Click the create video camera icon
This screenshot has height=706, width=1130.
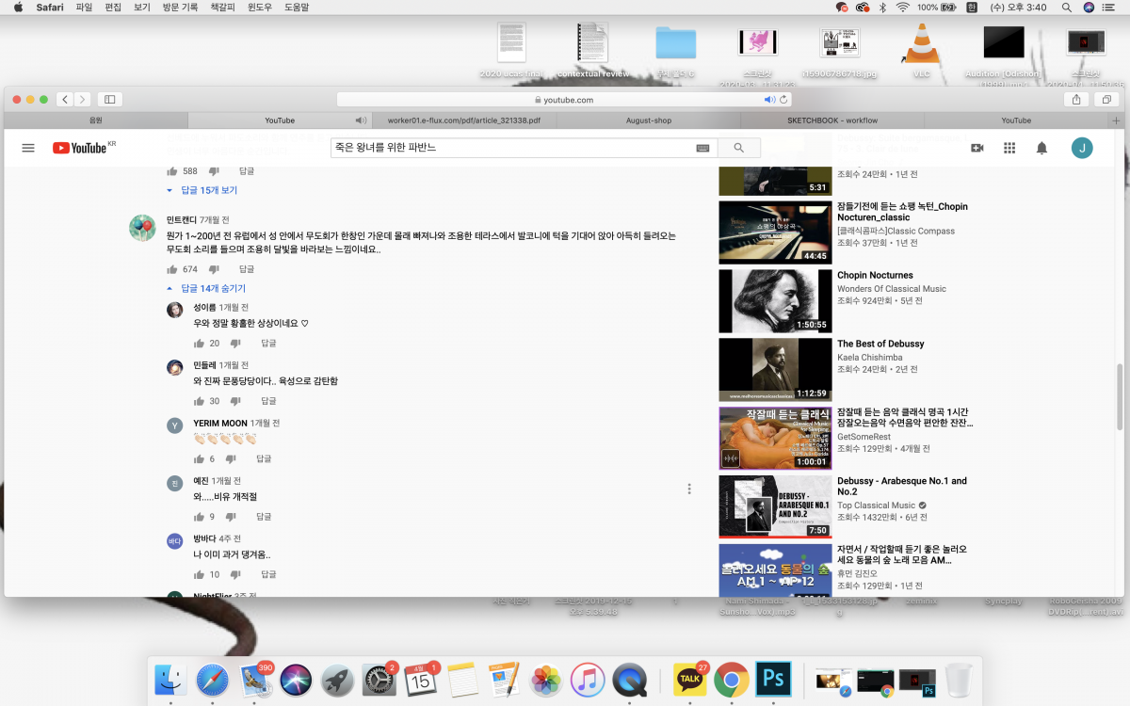click(977, 148)
